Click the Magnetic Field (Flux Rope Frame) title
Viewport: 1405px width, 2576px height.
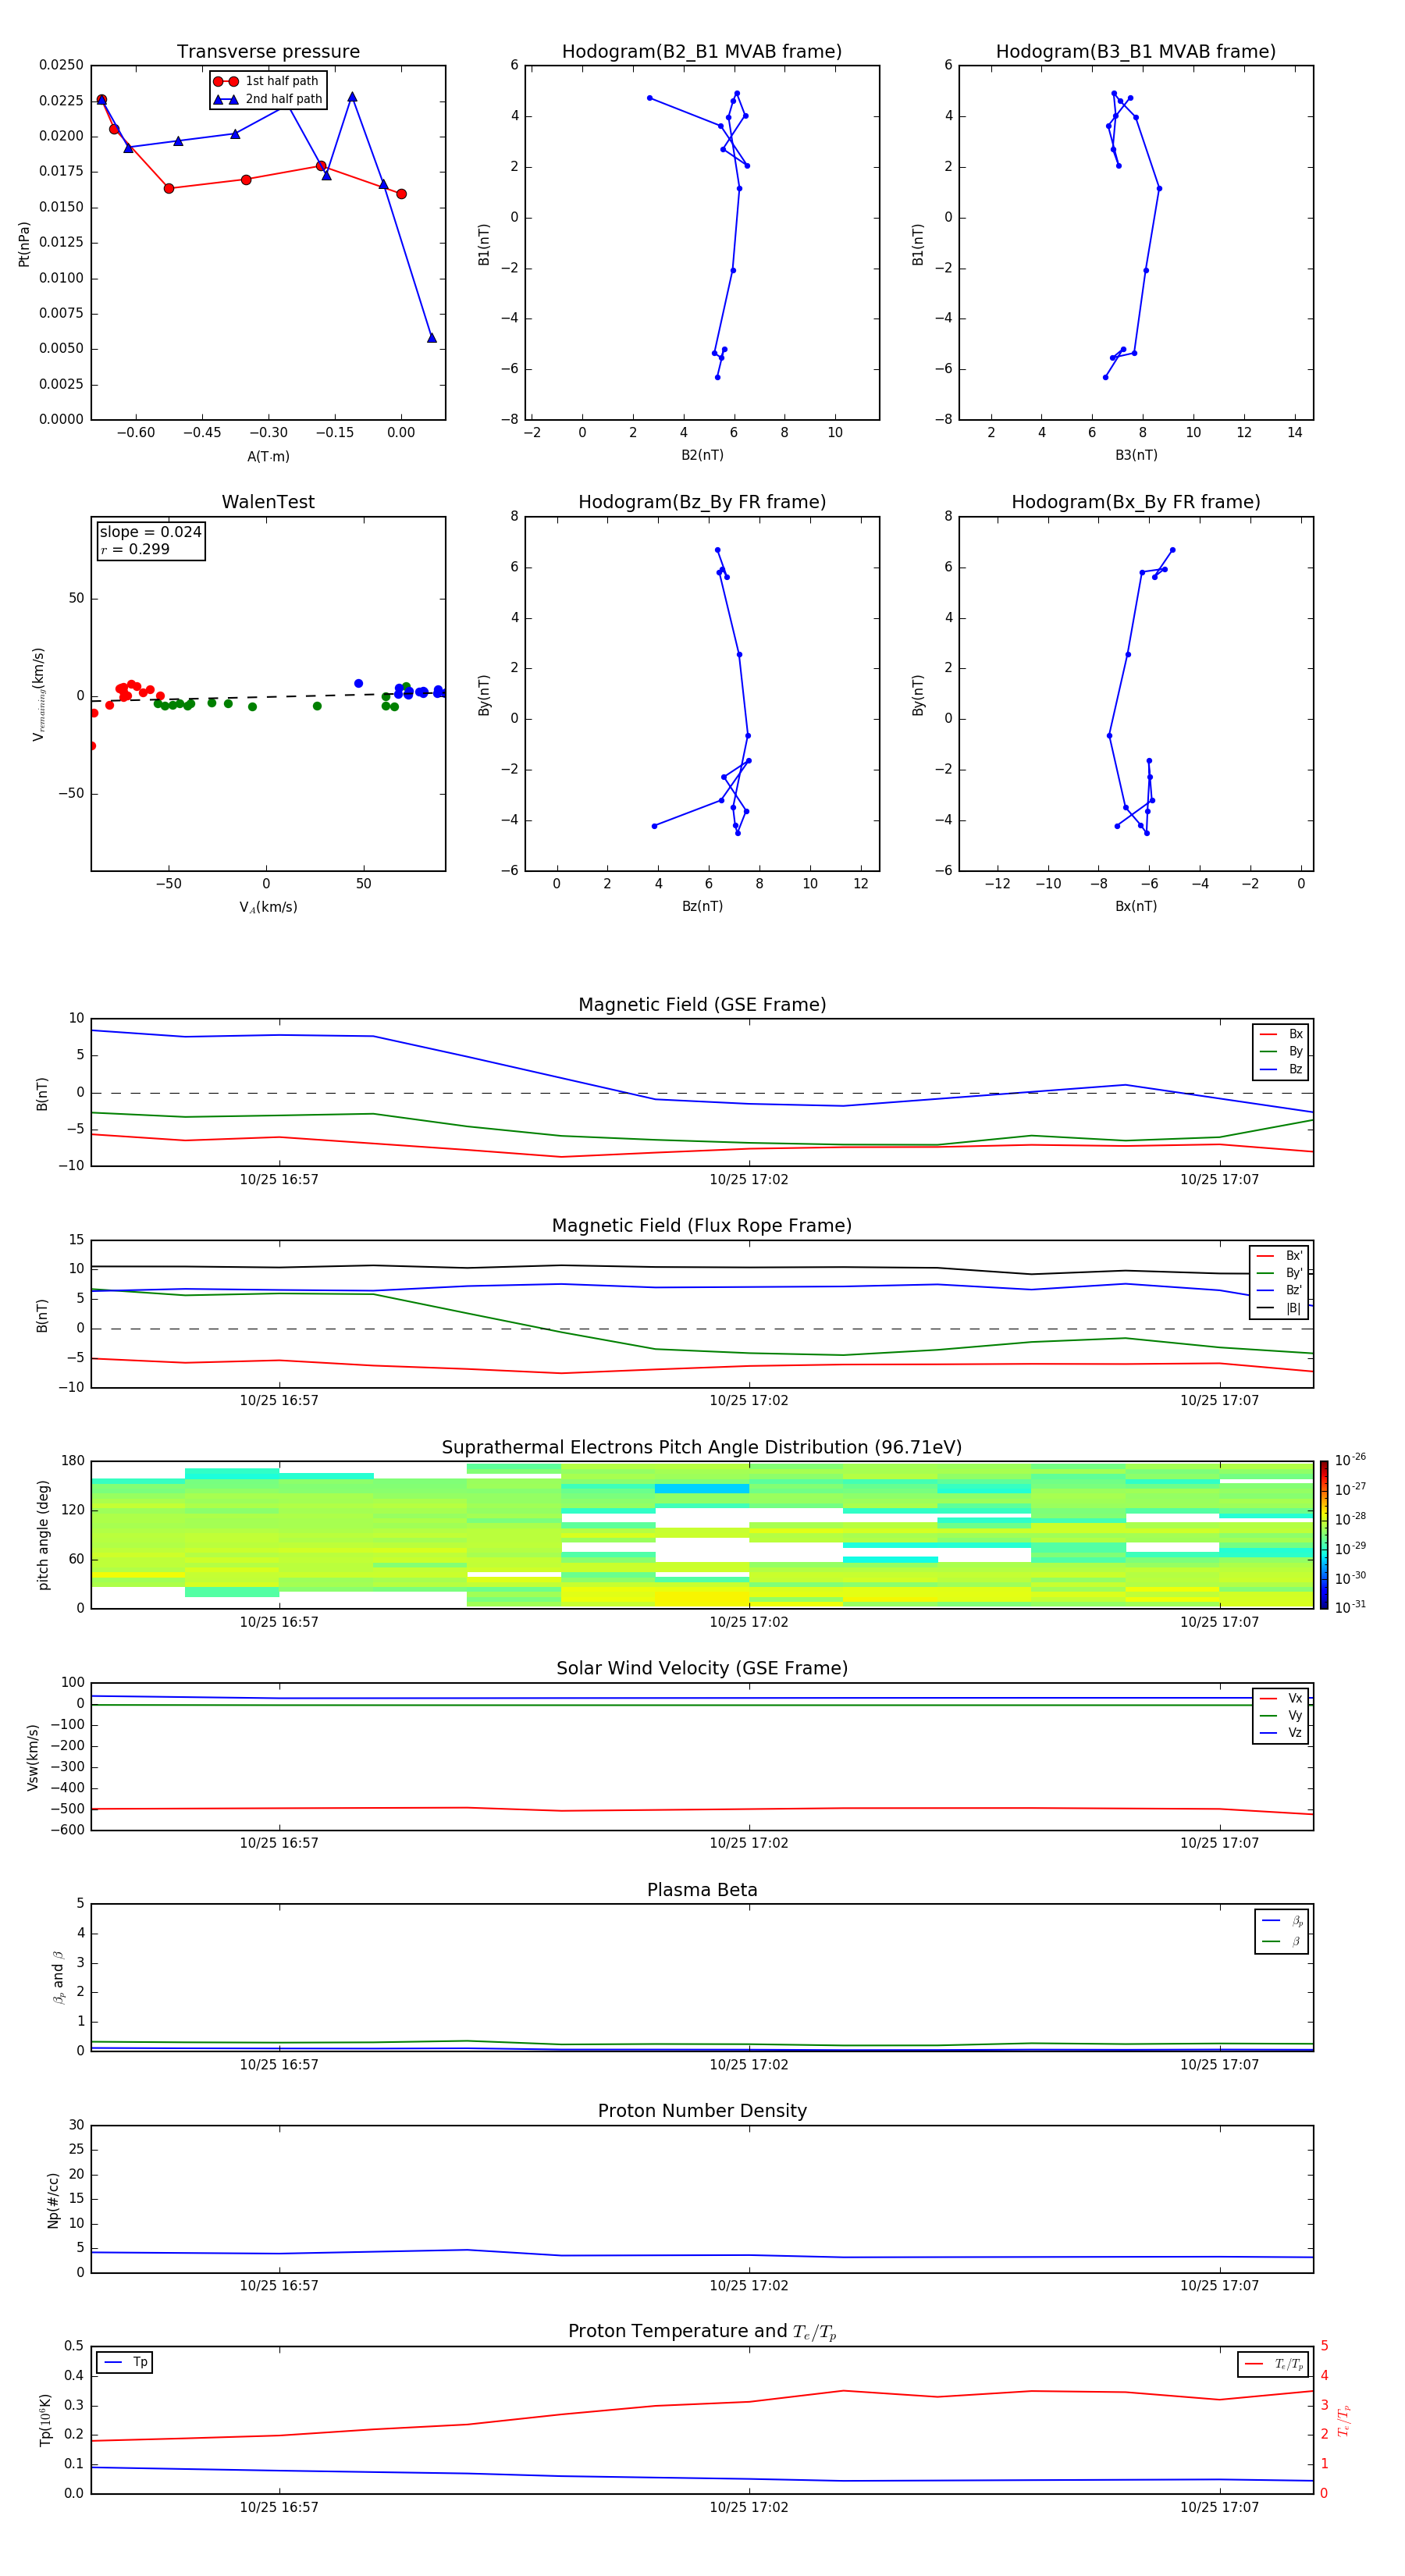point(702,1226)
